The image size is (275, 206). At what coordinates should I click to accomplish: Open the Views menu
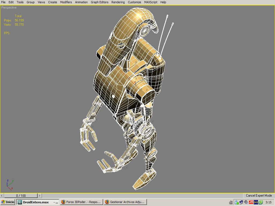[x=41, y=2]
